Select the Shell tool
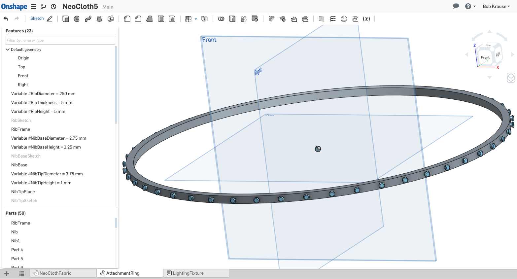The width and height of the screenshot is (517, 279). (x=161, y=19)
